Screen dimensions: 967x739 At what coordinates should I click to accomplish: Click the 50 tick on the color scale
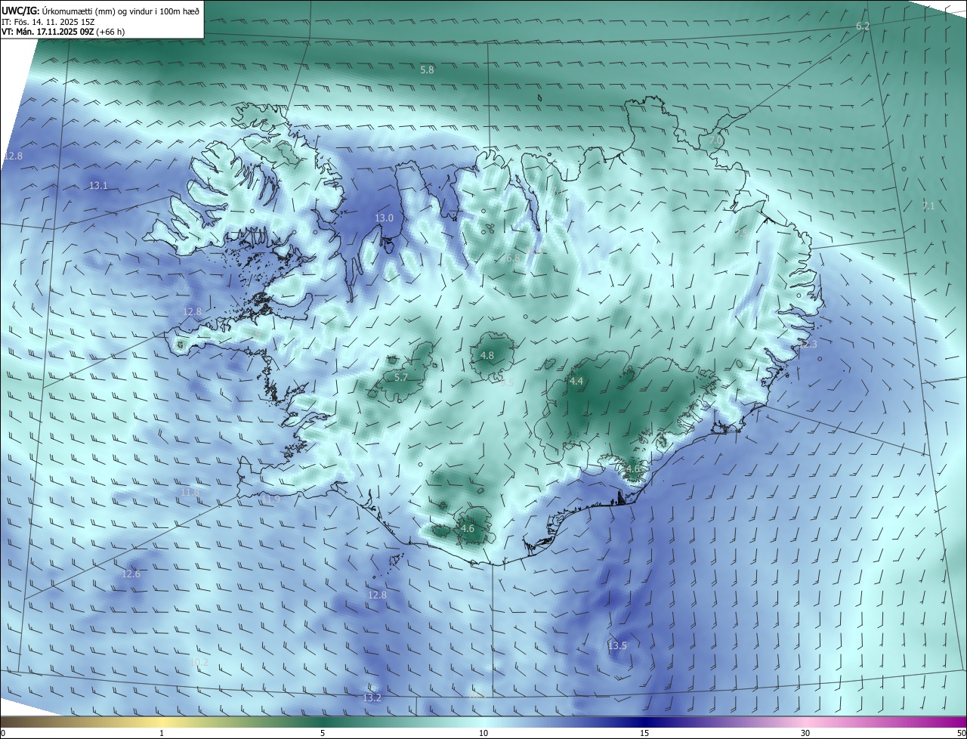961,734
